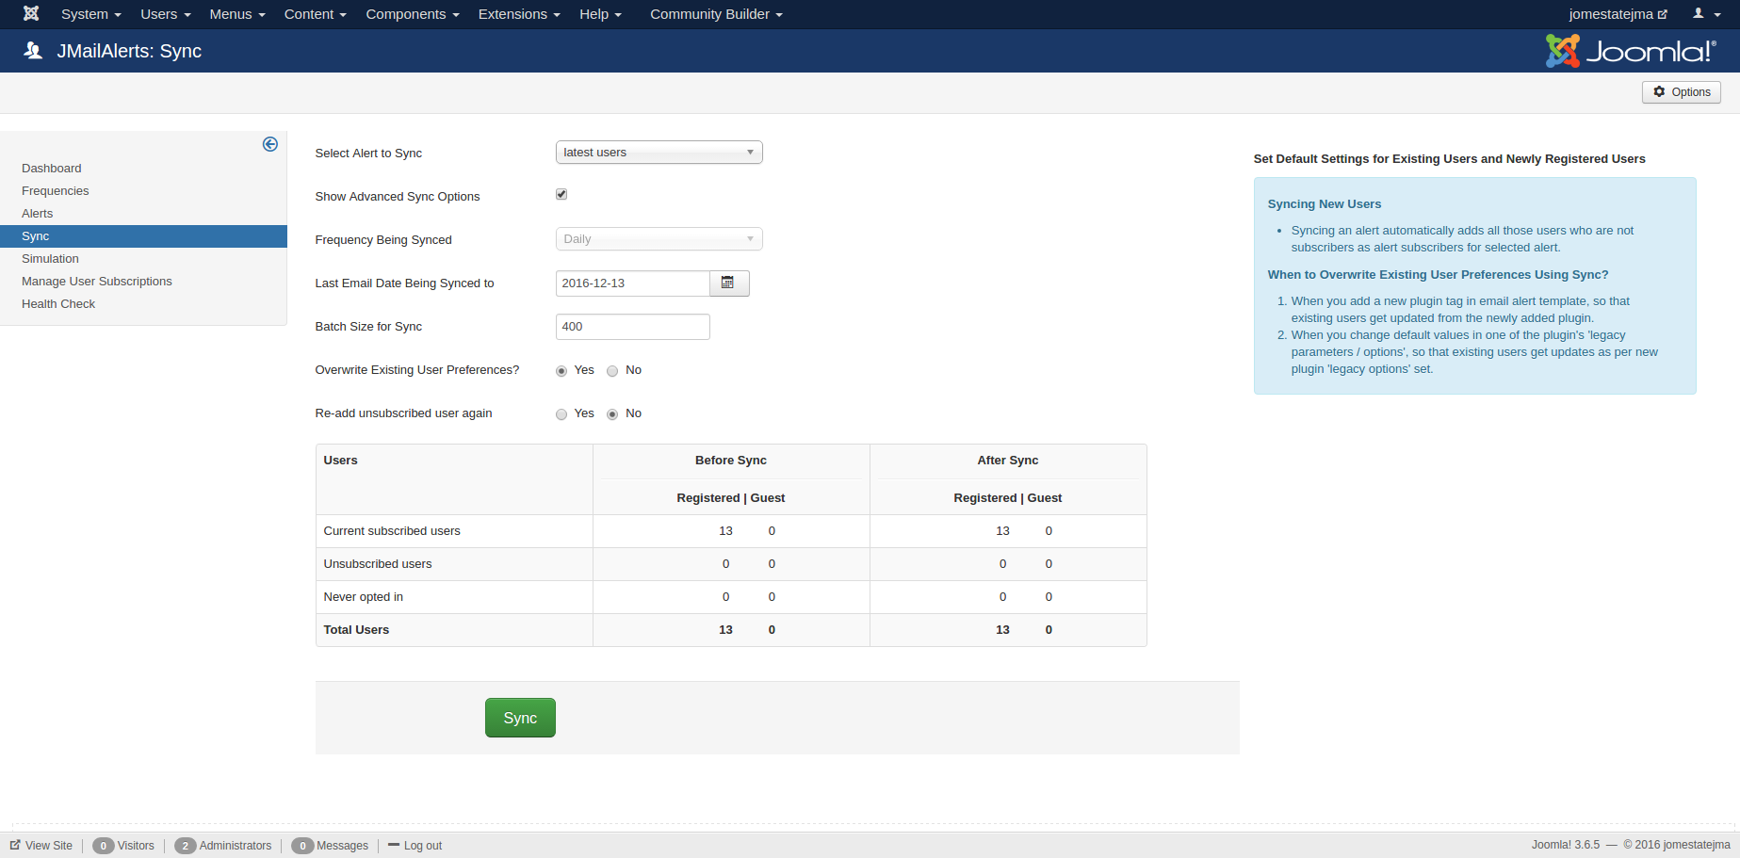Open Health Check in the sidebar
Image resolution: width=1740 pixels, height=858 pixels.
click(58, 304)
